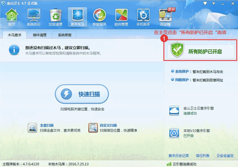Open 云安全鉴定 cloud security check
The image size is (238, 167).
coord(225,156)
